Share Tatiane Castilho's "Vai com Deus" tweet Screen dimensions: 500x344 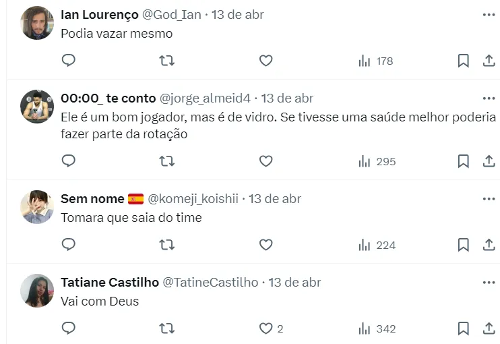point(489,328)
